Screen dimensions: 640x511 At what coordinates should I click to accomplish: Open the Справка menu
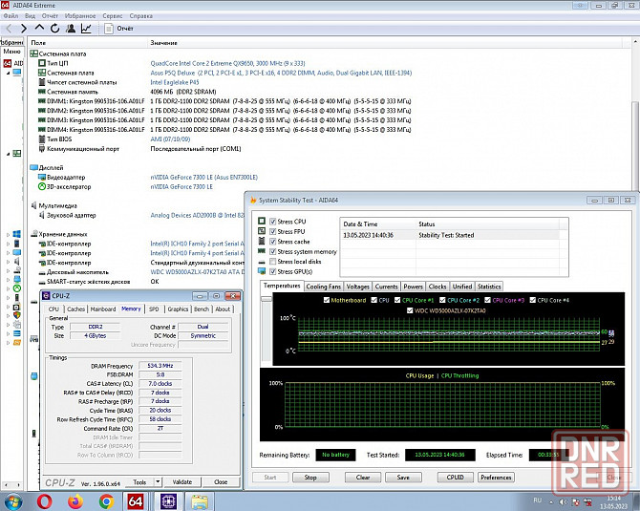(140, 16)
